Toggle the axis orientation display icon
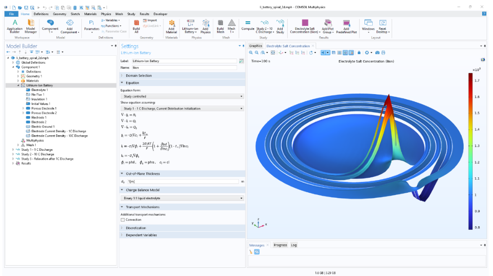 (x=345, y=52)
